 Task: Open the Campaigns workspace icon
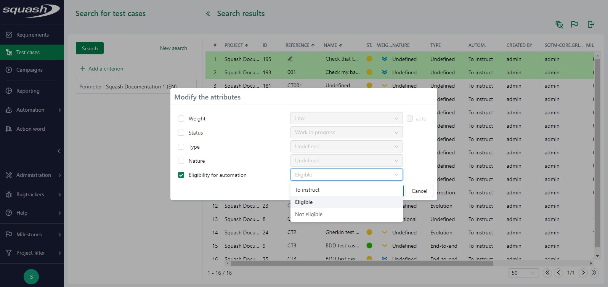tap(9, 70)
